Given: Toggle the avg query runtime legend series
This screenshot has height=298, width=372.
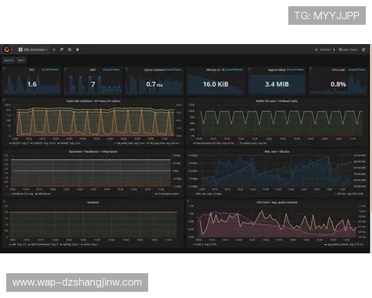Looking at the screenshot, I should click(343, 244).
